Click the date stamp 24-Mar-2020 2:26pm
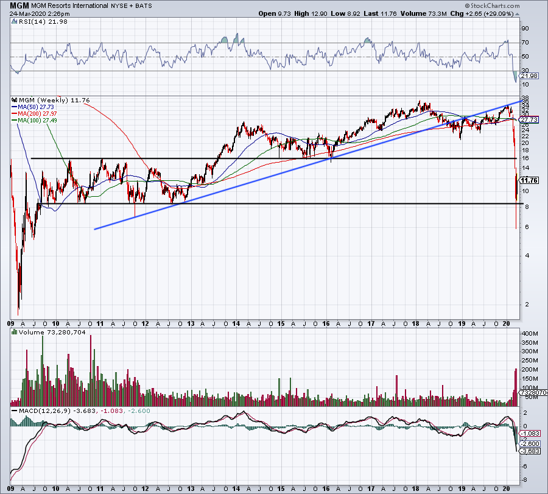 (40, 14)
